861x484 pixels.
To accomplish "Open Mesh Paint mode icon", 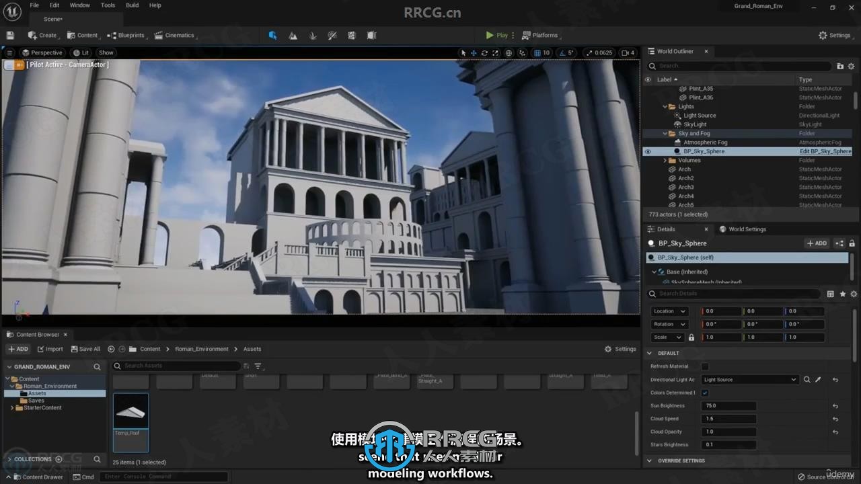I will pyautogui.click(x=332, y=35).
